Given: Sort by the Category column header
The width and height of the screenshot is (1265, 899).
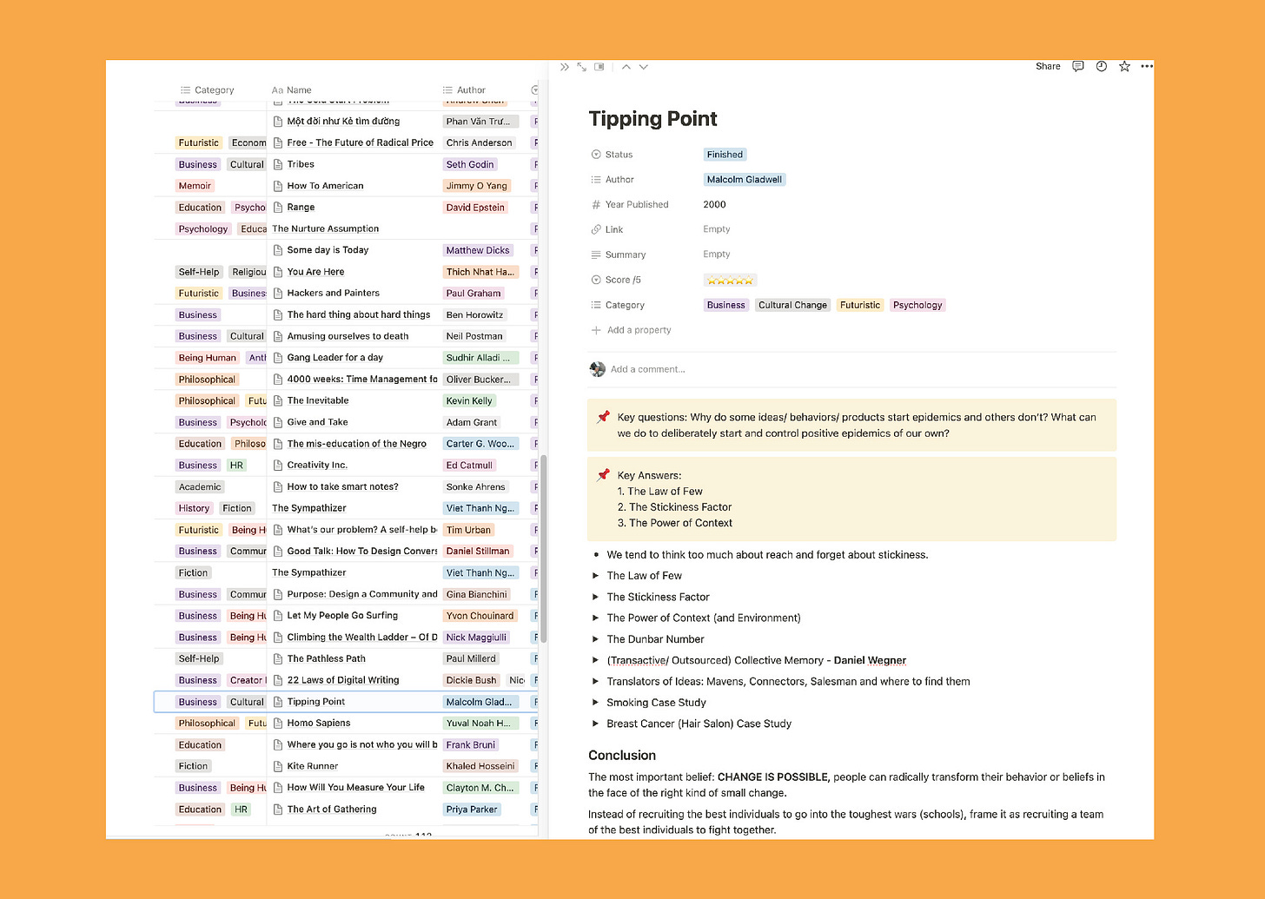Looking at the screenshot, I should point(209,90).
